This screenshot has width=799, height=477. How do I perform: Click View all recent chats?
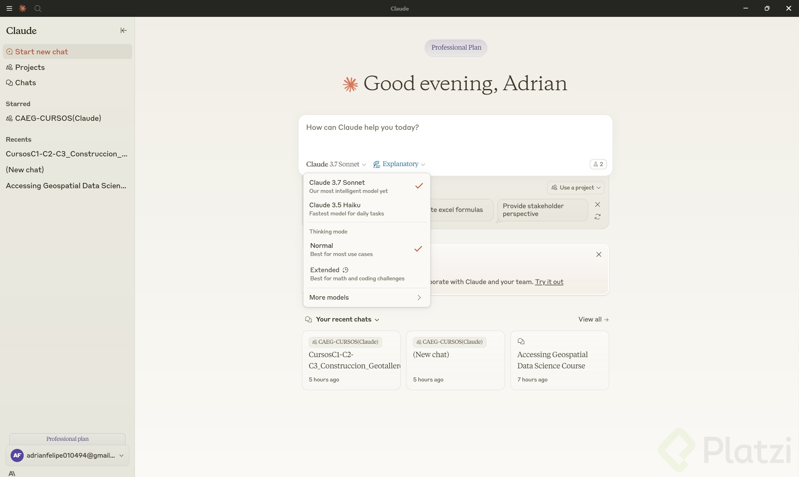[593, 319]
